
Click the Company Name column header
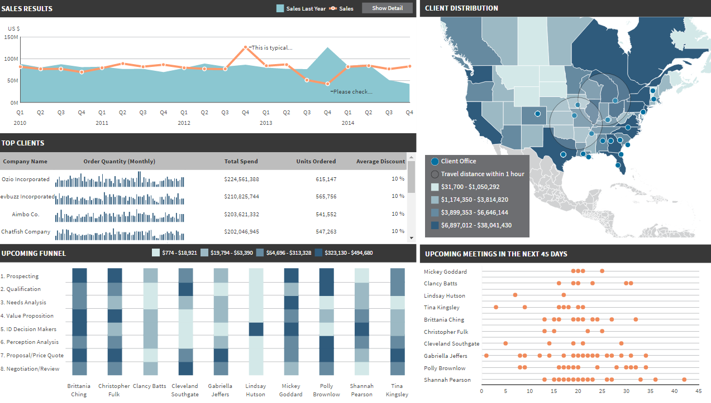tap(25, 161)
